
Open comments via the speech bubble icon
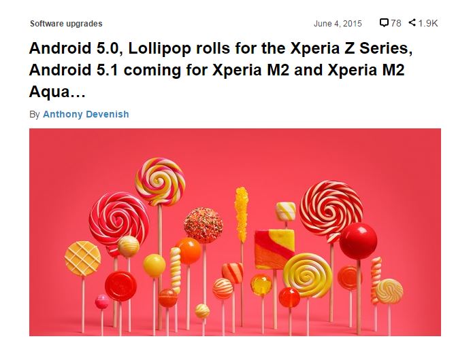384,22
